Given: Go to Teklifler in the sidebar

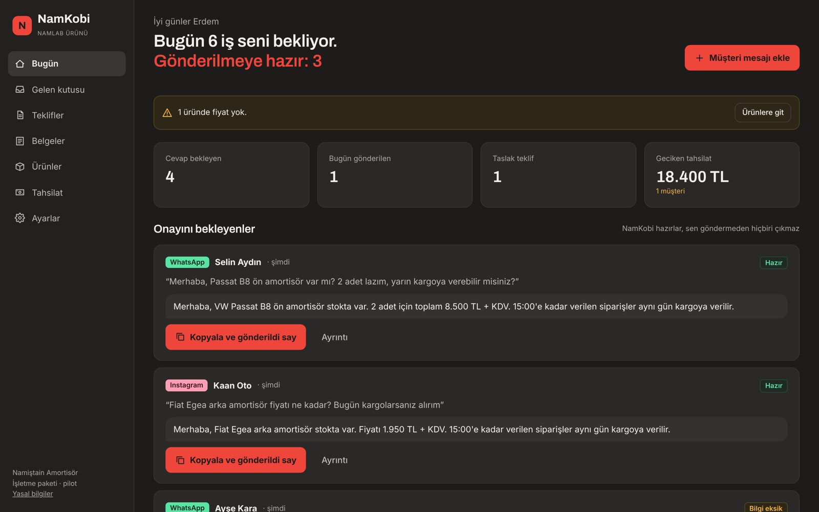Looking at the screenshot, I should coord(67,115).
